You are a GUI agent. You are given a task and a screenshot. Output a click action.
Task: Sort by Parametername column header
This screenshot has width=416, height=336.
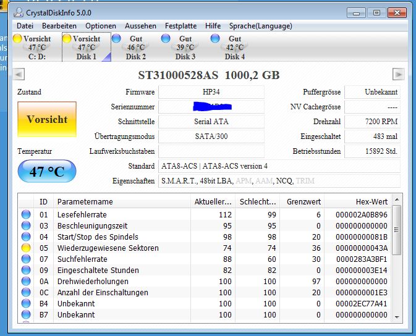click(122, 201)
